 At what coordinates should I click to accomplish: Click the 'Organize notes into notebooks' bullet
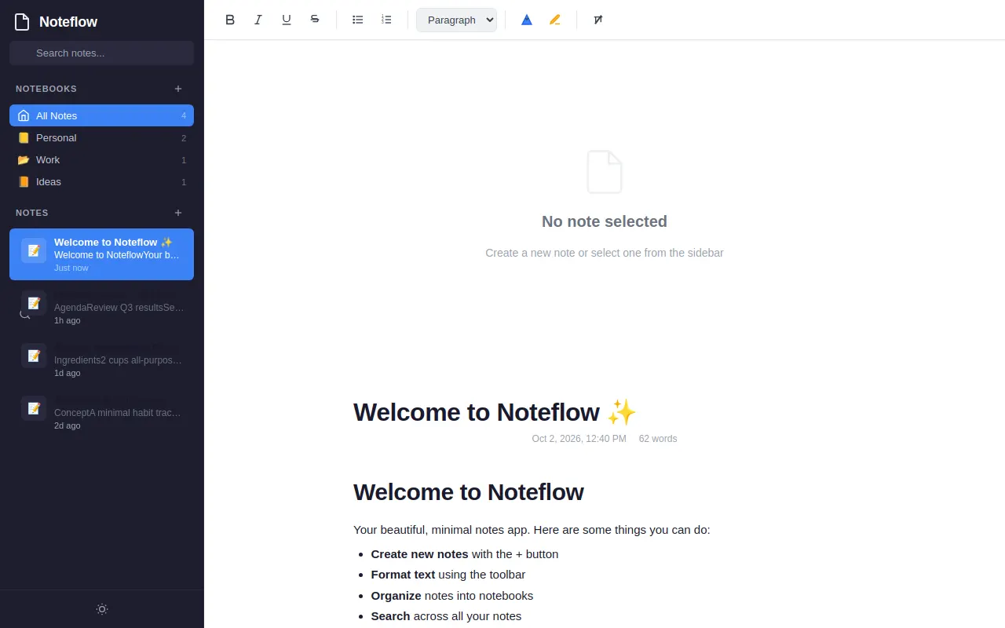click(452, 596)
